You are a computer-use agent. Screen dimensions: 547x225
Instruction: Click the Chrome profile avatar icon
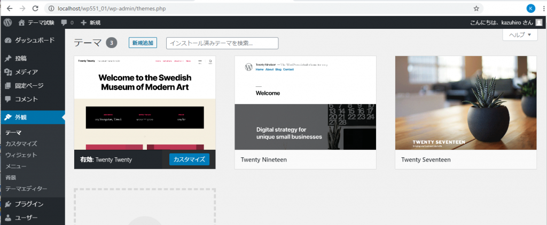click(x=530, y=8)
